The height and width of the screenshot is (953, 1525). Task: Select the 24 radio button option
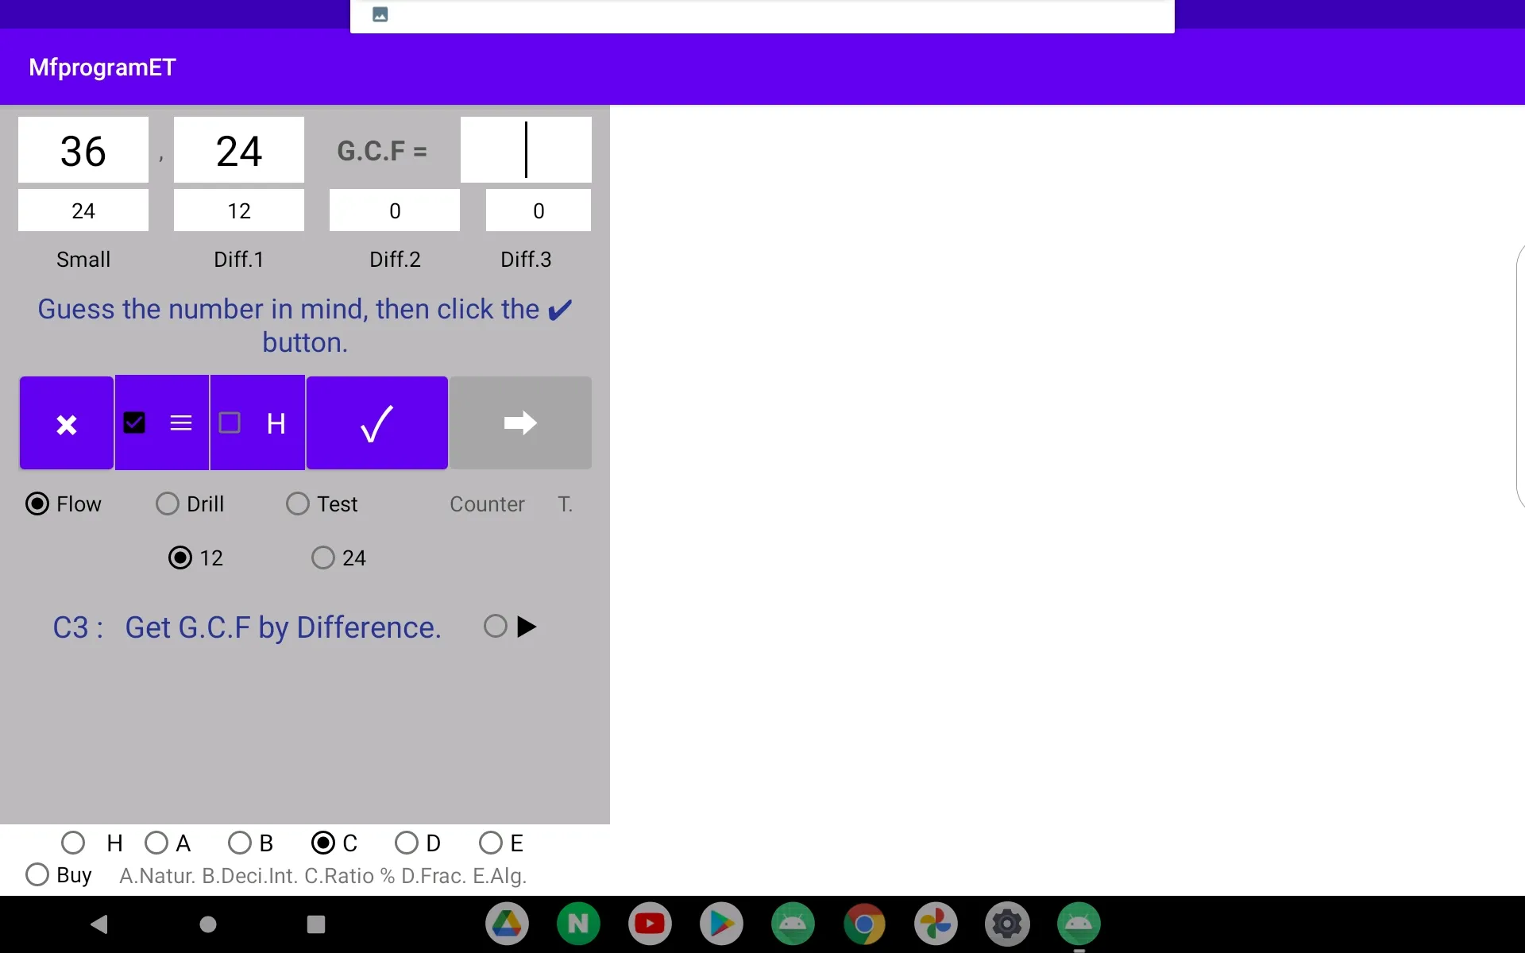pyautogui.click(x=322, y=558)
